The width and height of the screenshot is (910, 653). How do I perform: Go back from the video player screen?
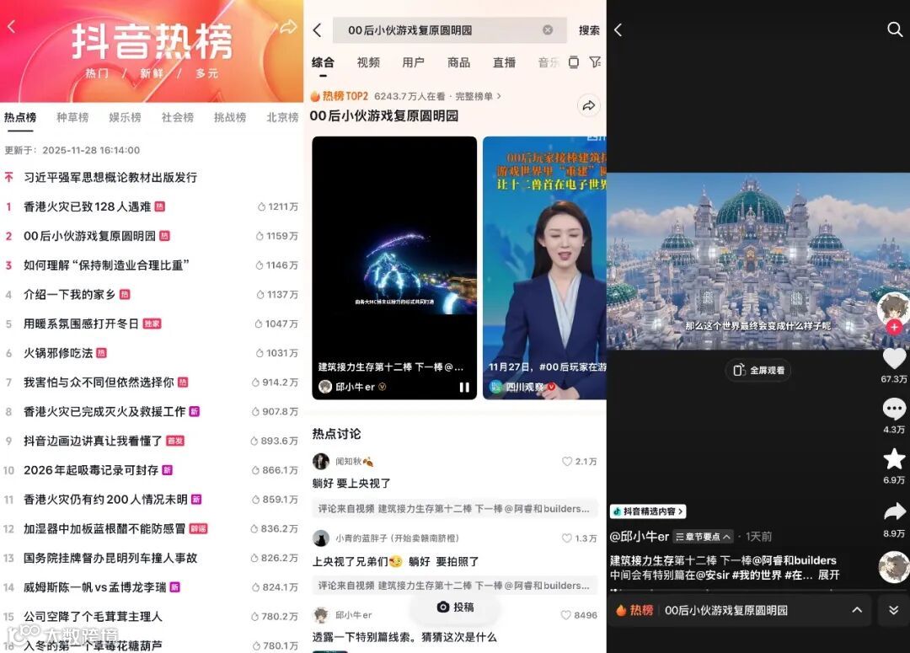click(618, 30)
